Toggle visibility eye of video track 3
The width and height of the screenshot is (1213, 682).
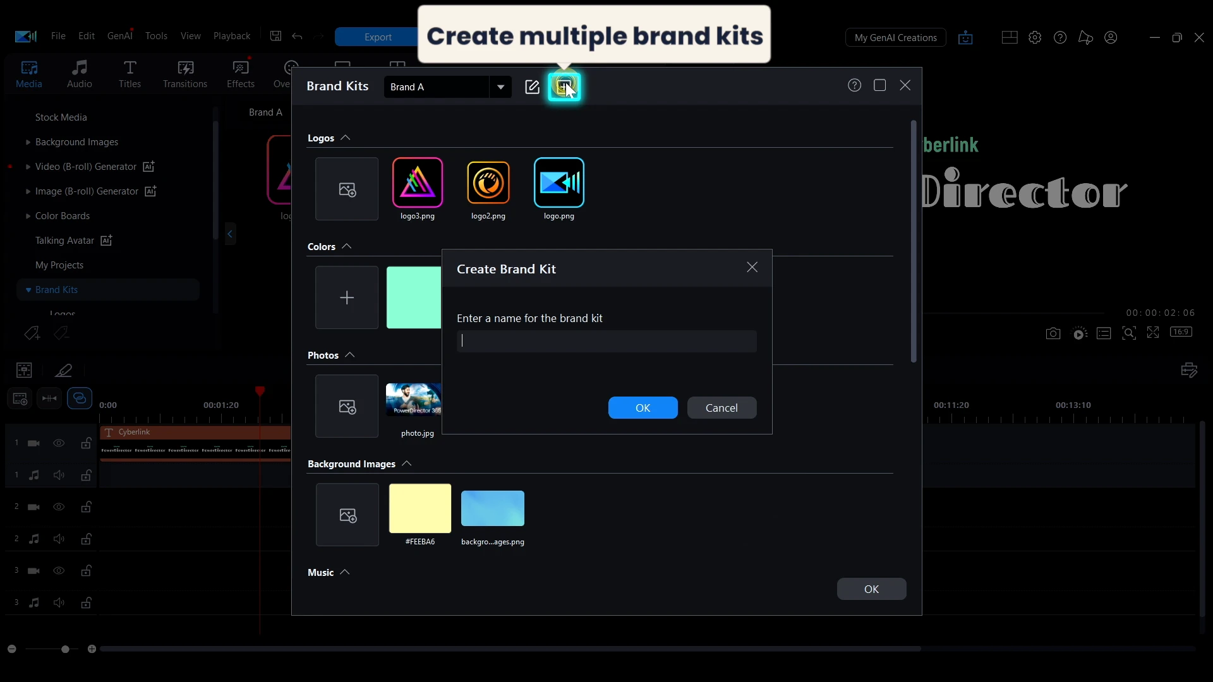pyautogui.click(x=59, y=571)
